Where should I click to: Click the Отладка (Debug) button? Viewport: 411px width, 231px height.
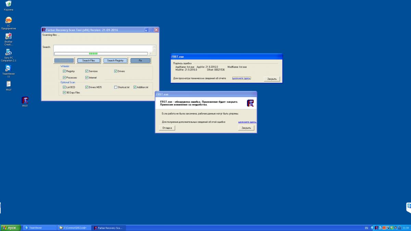(167, 128)
